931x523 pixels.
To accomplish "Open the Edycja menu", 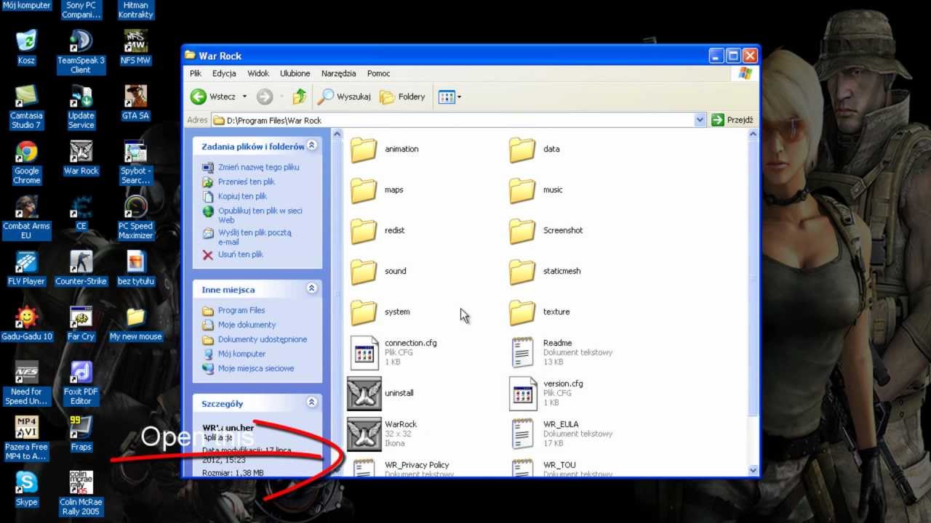I will [224, 73].
